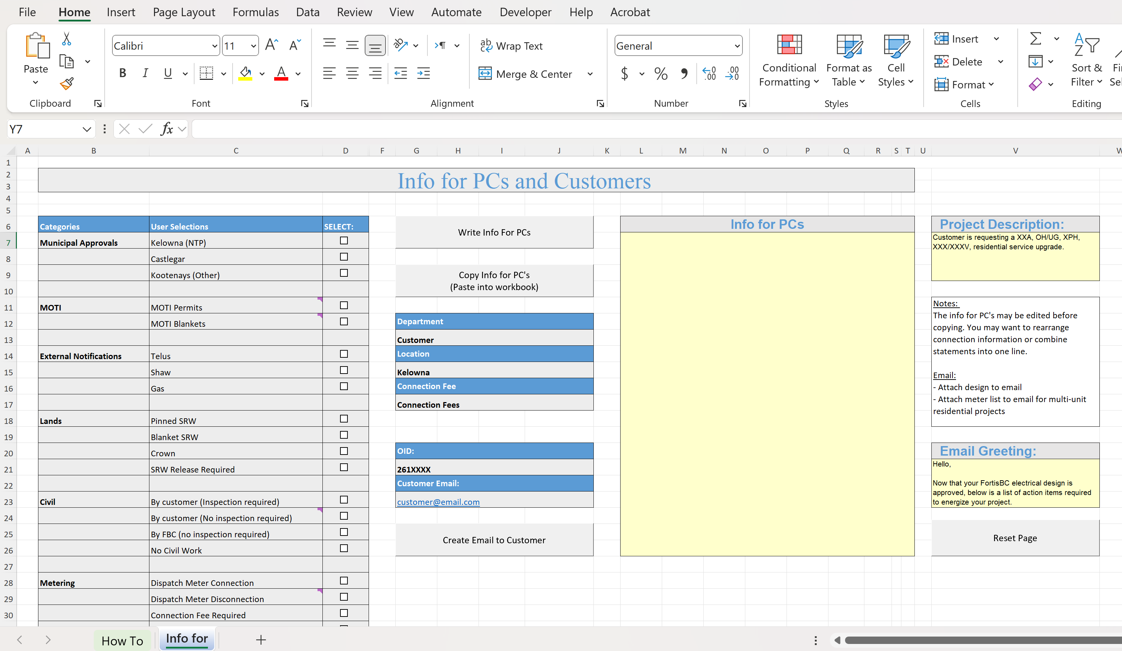Click AutoSum sigma icon

pos(1036,39)
